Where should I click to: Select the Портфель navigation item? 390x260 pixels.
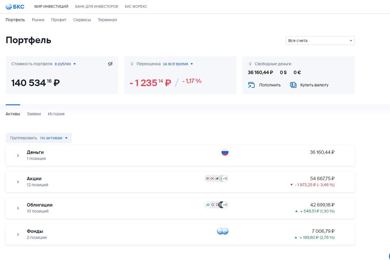pos(15,20)
